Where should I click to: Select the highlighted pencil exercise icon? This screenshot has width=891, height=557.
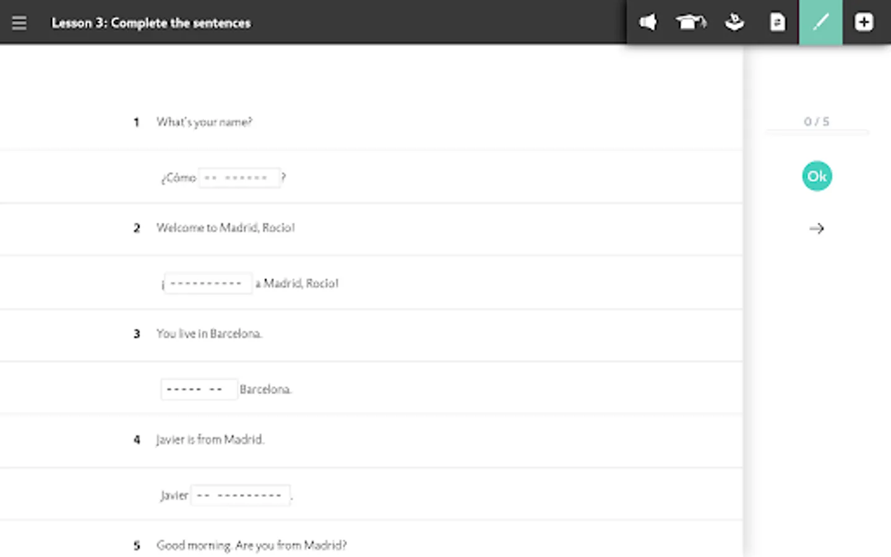[820, 23]
